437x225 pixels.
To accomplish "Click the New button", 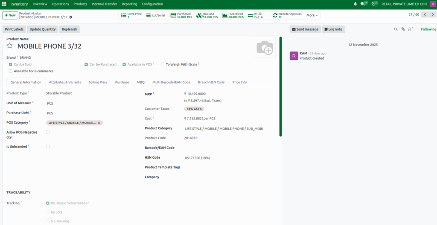I will click(x=10, y=15).
